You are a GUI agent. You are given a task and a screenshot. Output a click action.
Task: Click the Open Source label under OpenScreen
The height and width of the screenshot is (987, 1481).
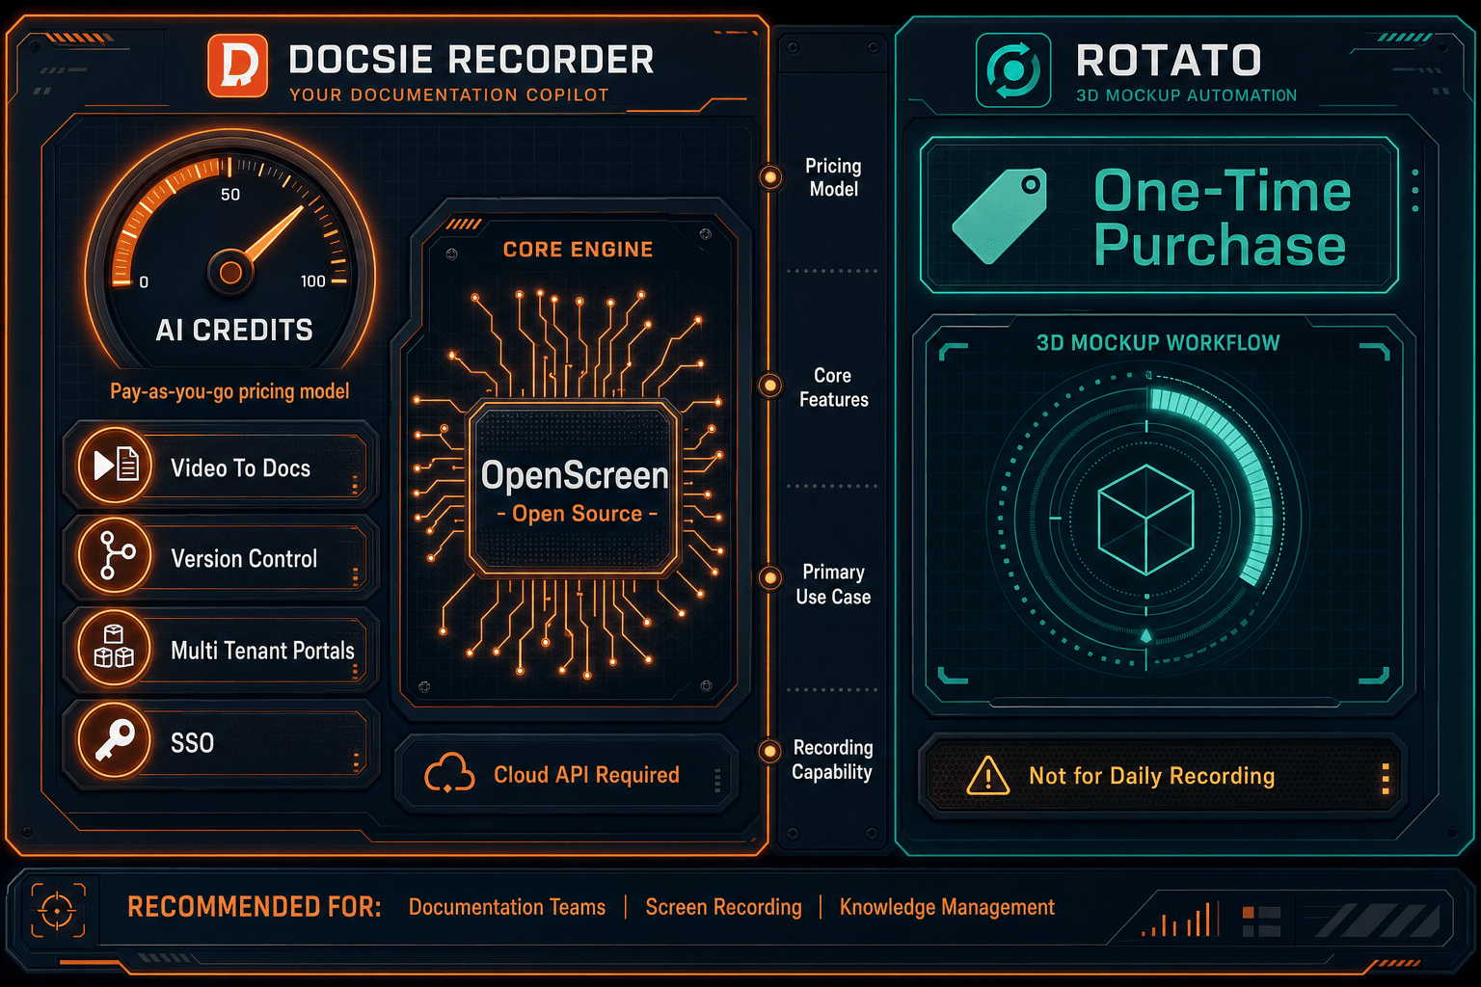click(578, 514)
